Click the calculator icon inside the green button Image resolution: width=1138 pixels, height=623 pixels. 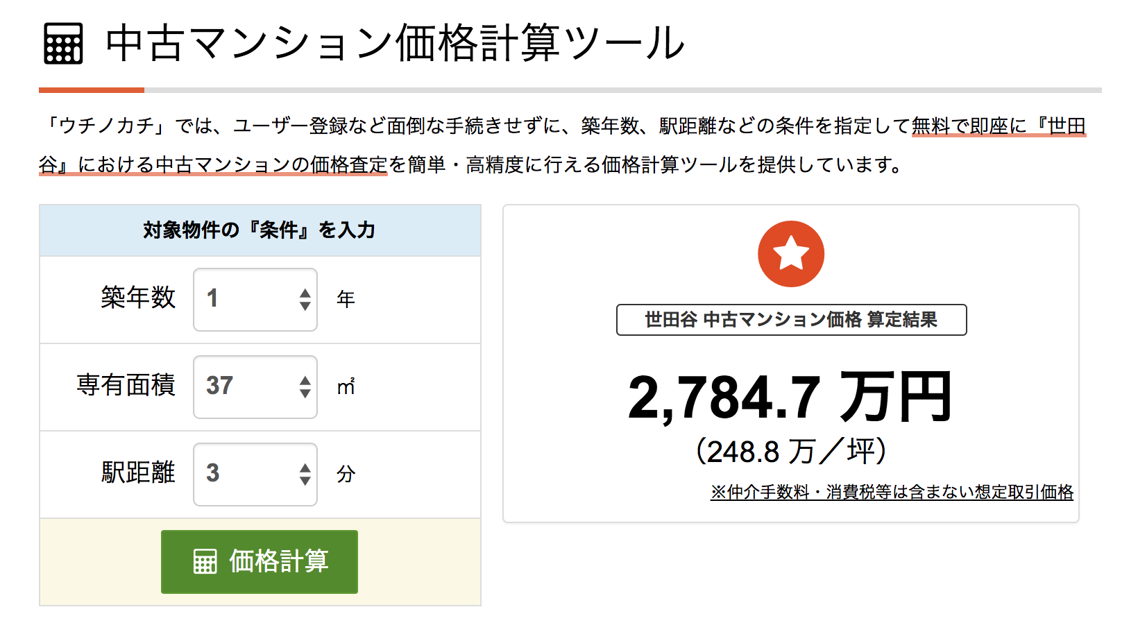[x=205, y=561]
